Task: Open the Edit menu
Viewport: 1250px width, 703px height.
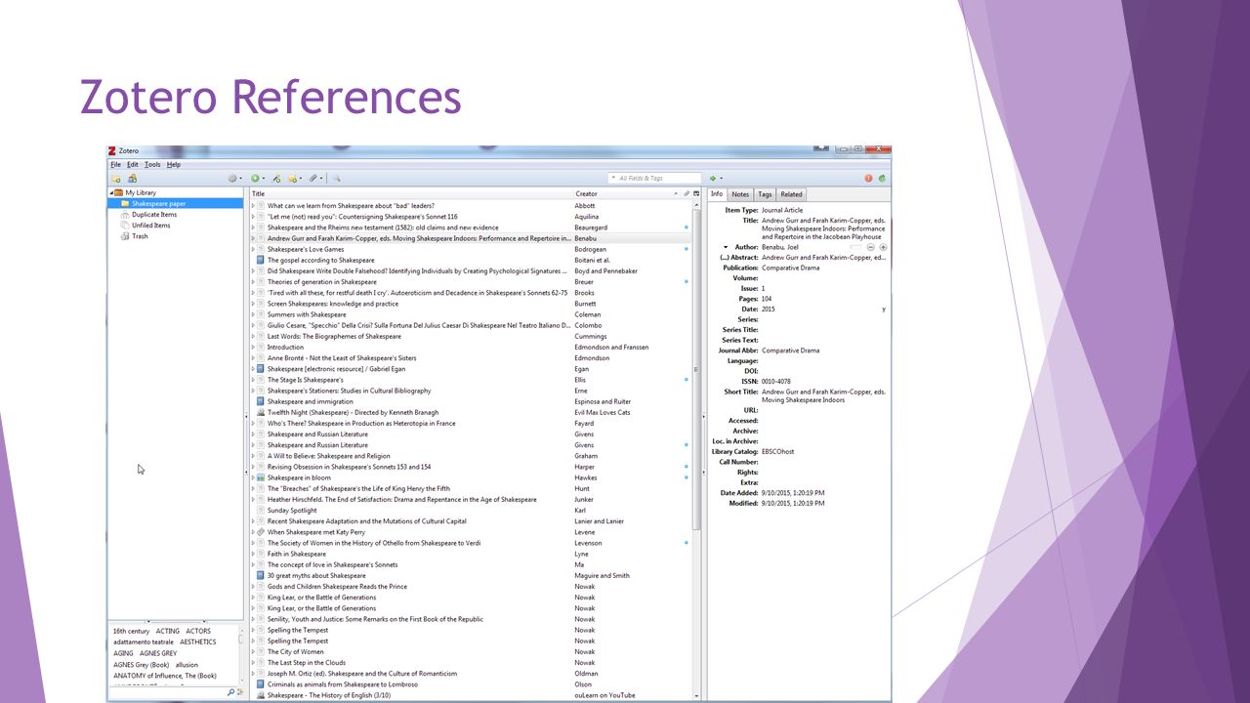Action: (132, 164)
